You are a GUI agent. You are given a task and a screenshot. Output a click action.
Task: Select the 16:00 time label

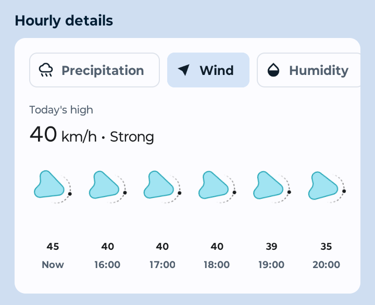(x=107, y=264)
